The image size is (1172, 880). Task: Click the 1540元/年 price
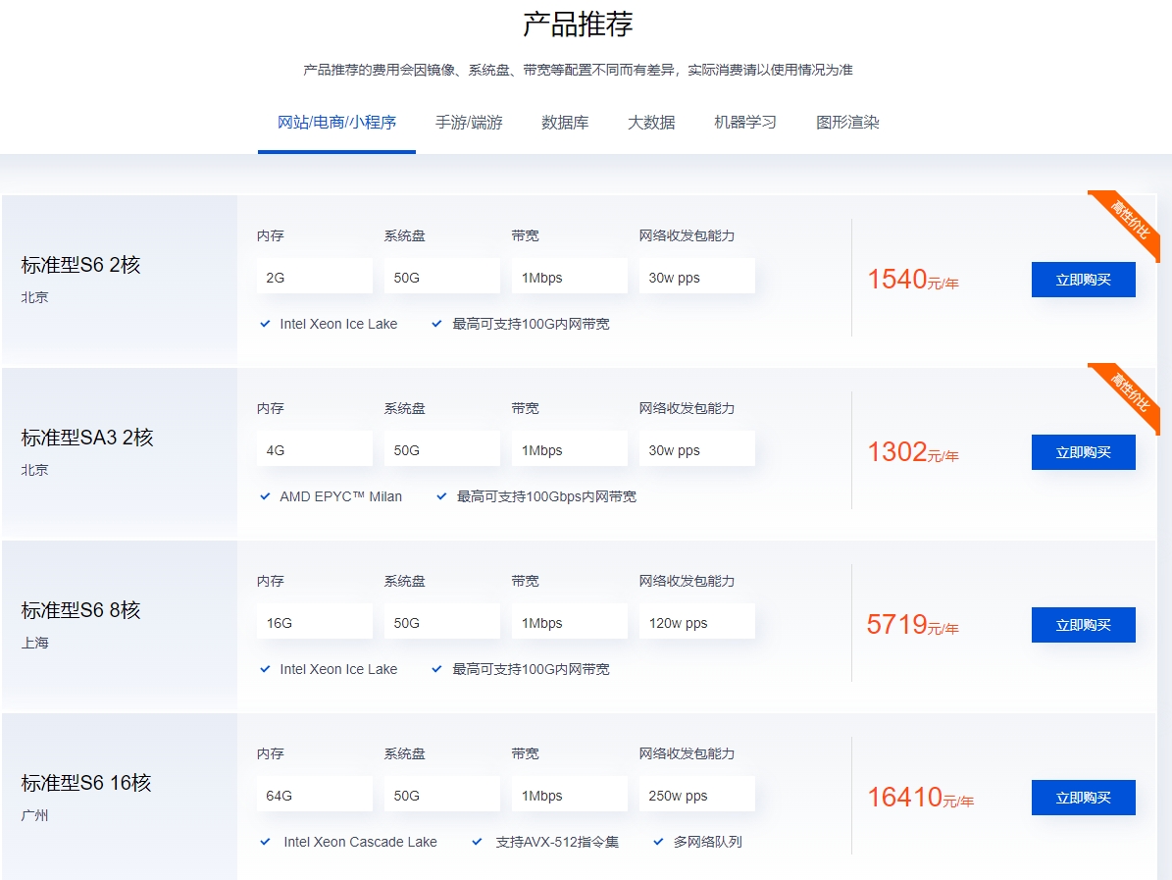click(913, 280)
